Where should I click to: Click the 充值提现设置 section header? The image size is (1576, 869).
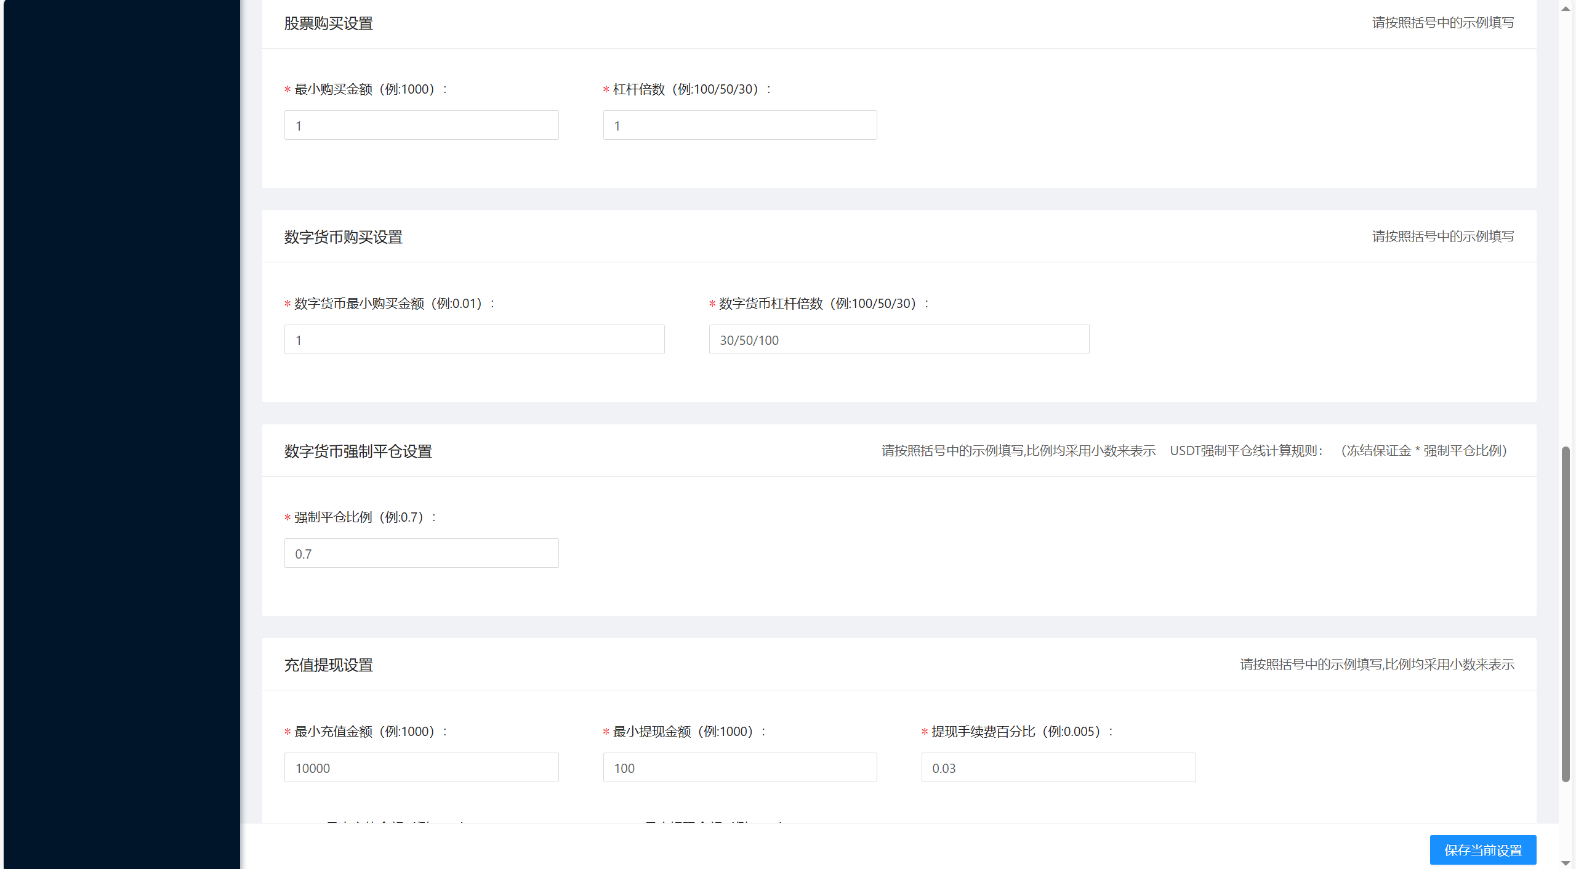click(x=328, y=665)
